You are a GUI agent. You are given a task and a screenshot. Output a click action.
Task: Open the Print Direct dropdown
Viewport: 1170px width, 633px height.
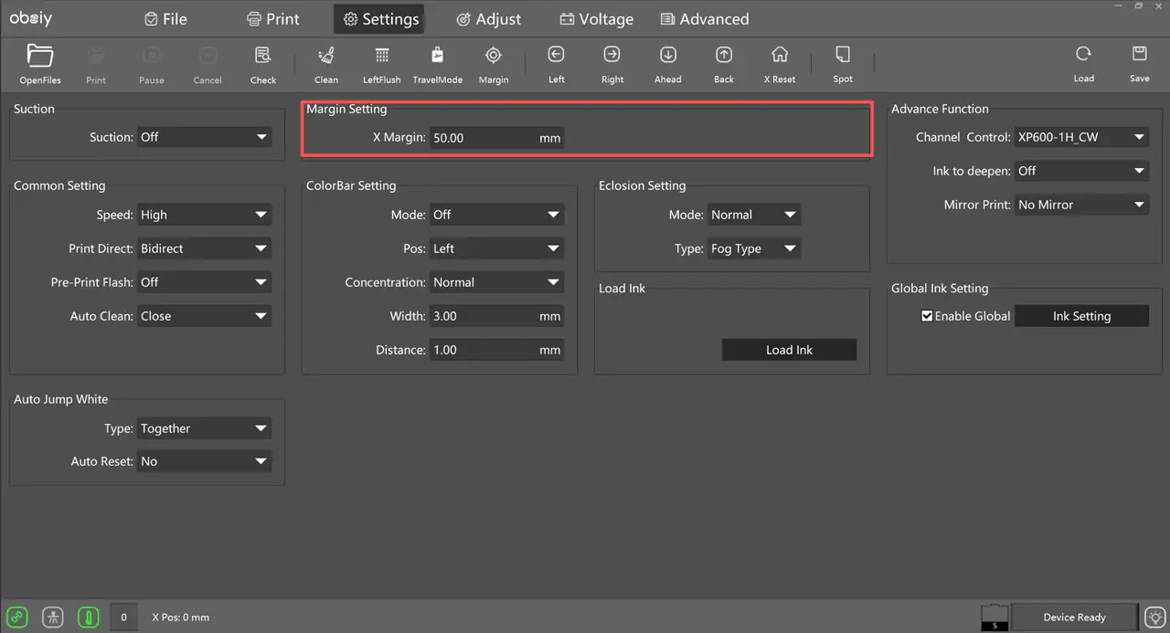(204, 248)
